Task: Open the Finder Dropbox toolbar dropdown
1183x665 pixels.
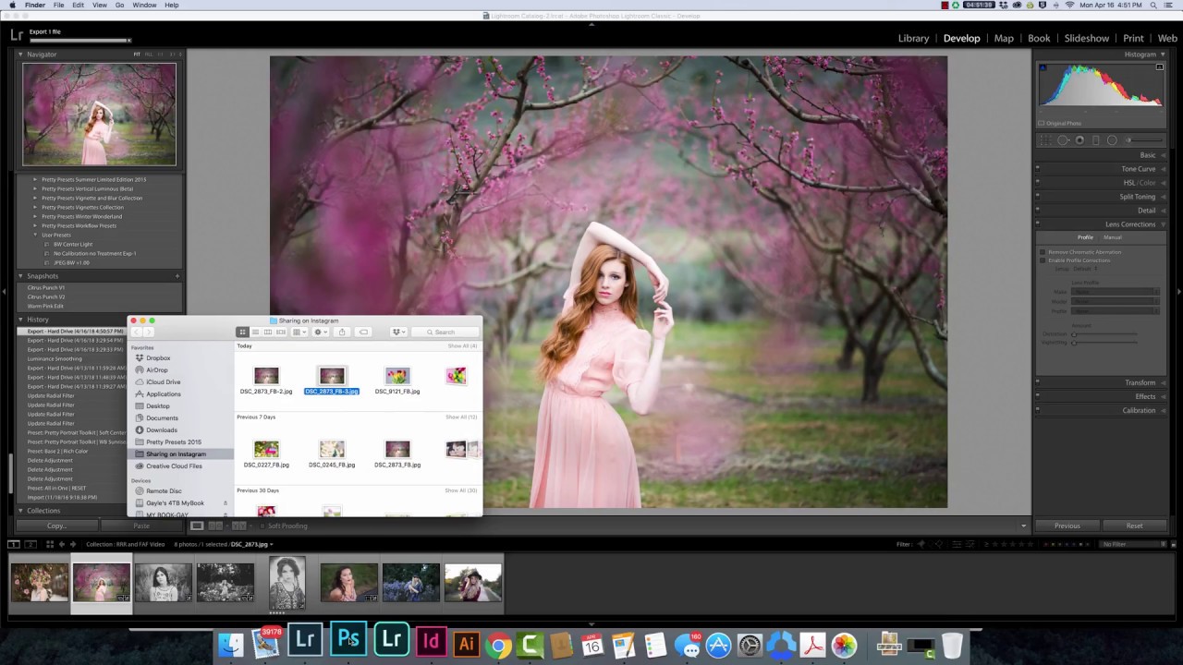Action: [x=399, y=332]
